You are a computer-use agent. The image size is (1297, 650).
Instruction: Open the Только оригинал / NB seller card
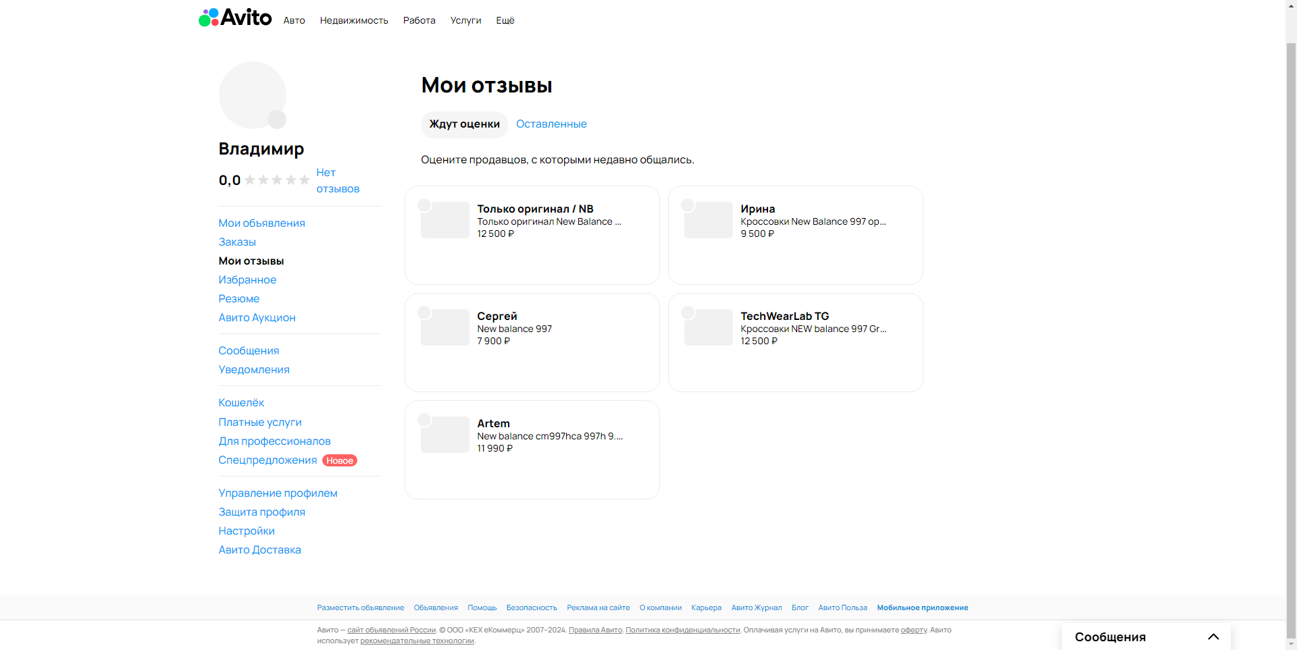532,235
